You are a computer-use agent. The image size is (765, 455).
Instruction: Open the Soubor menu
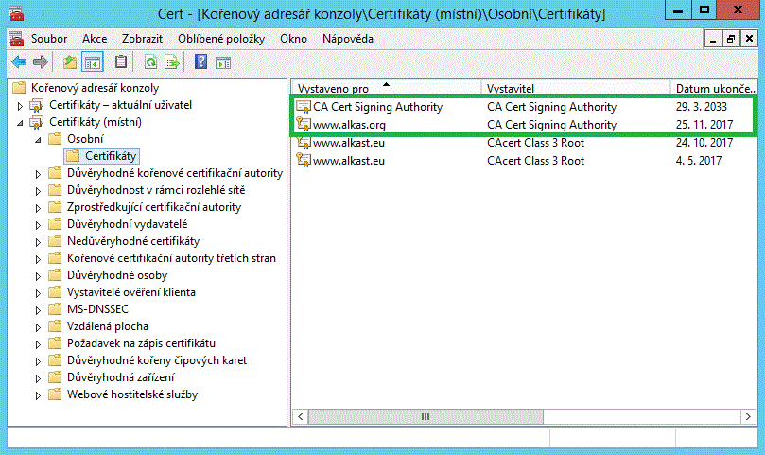[48, 39]
